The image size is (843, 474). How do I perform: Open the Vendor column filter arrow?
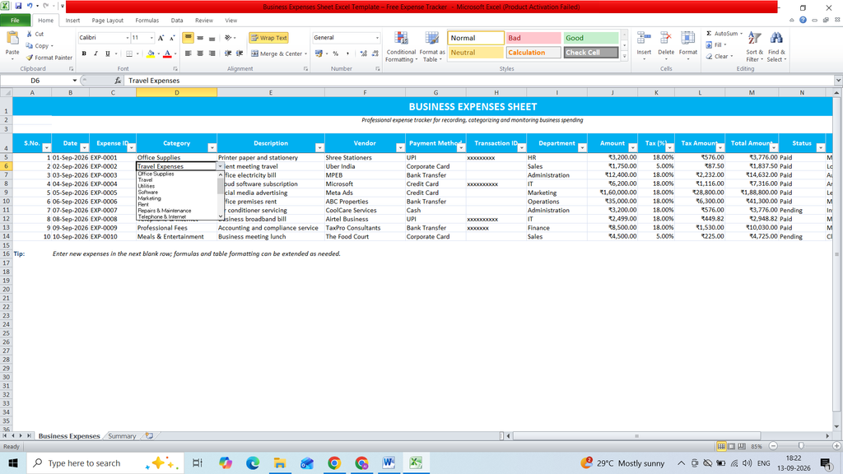[400, 148]
